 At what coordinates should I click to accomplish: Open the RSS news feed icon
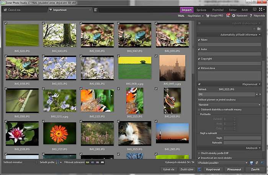point(228,16)
